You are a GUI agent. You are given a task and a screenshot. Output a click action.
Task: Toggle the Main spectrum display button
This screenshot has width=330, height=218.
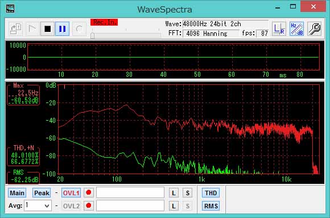pyautogui.click(x=17, y=193)
